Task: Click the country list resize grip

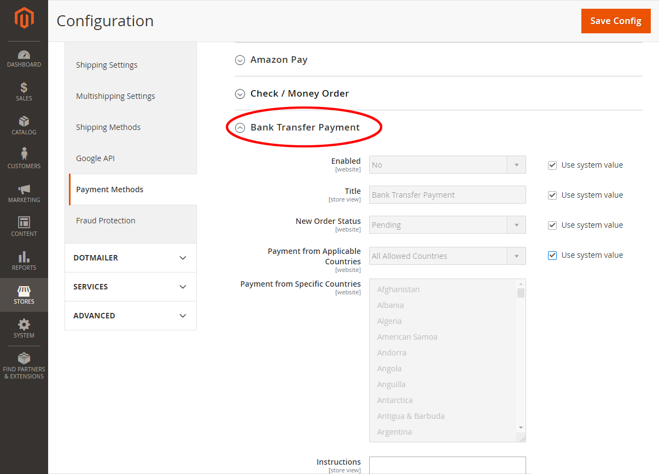Action: [x=522, y=438]
